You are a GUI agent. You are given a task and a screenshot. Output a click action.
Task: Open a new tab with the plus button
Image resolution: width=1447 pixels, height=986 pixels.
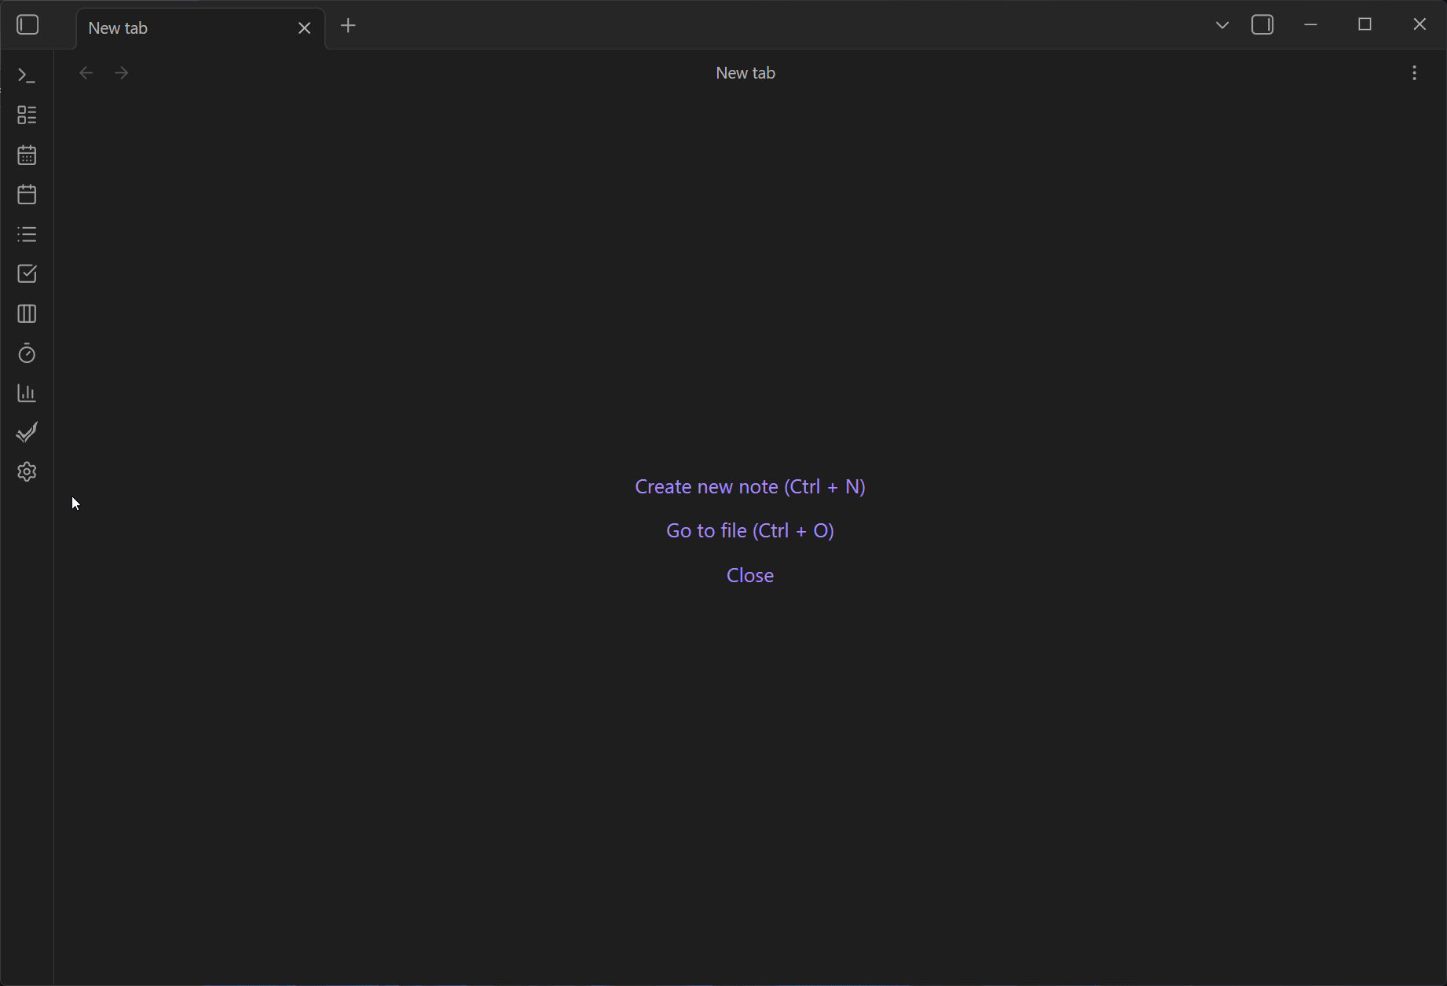[x=348, y=25]
